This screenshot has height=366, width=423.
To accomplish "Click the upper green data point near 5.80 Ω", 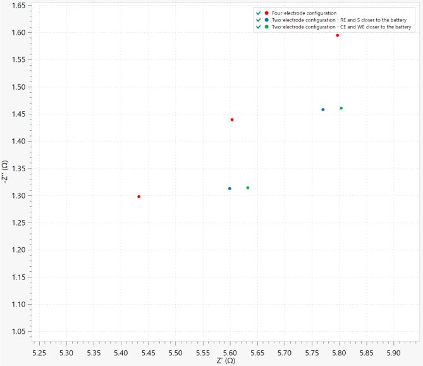I will (x=341, y=108).
